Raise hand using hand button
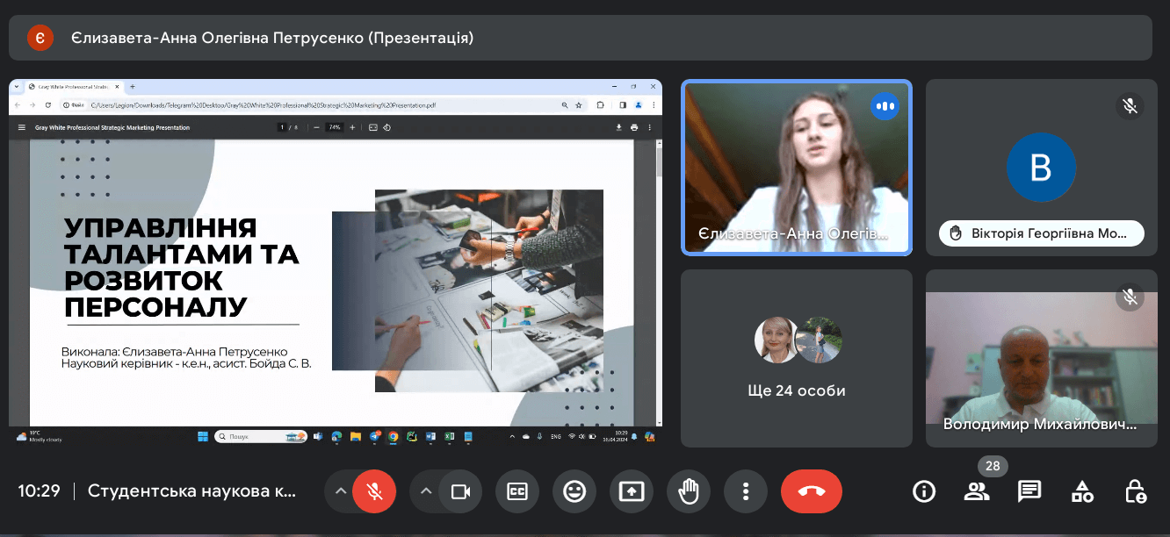The image size is (1170, 537). pyautogui.click(x=689, y=491)
